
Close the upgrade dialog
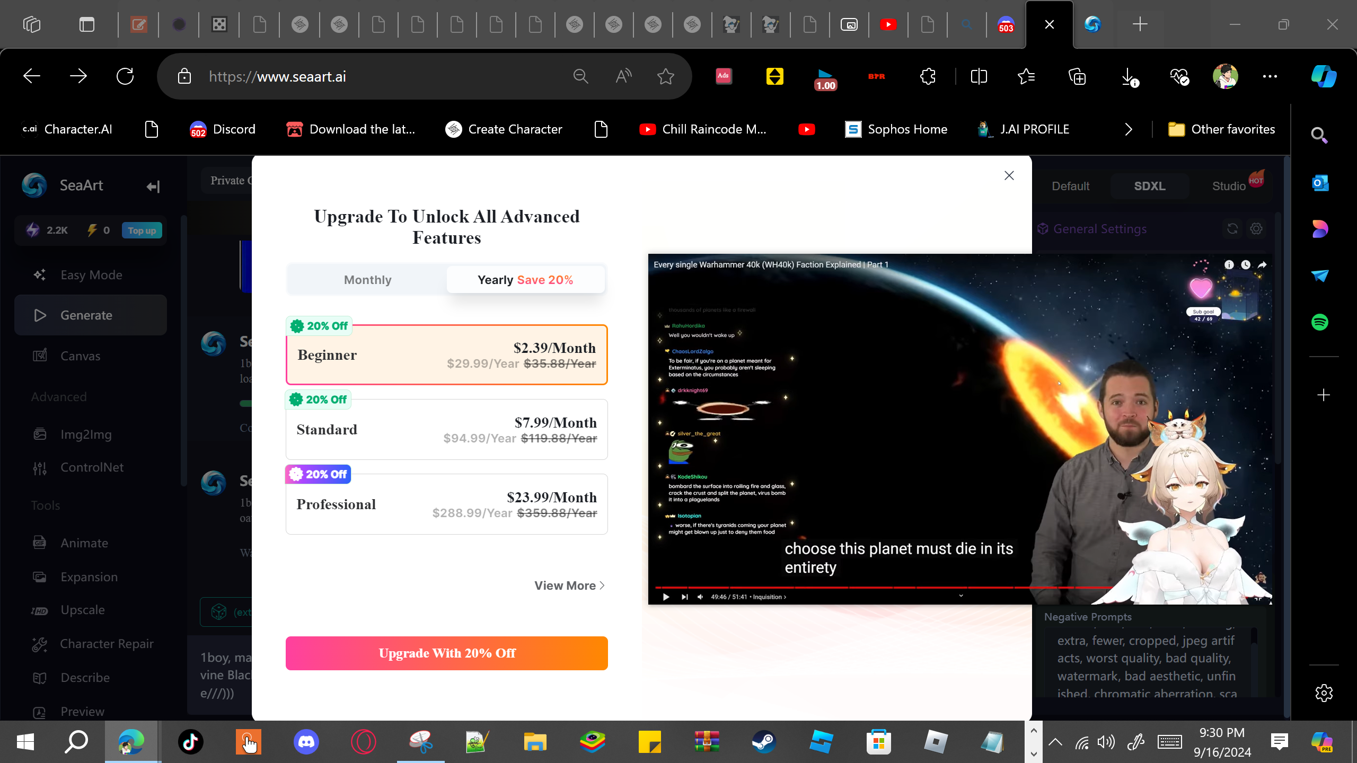click(x=1009, y=175)
